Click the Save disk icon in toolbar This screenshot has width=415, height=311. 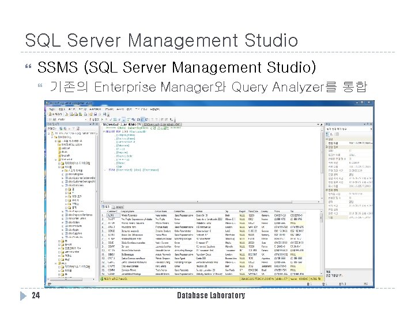(95, 114)
